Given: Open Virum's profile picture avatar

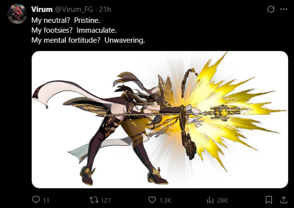Looking at the screenshot, I should click(17, 14).
